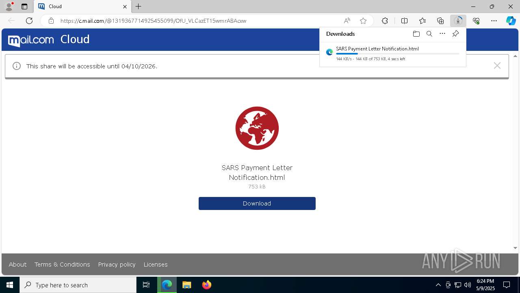Open network icon in system tray

458,285
